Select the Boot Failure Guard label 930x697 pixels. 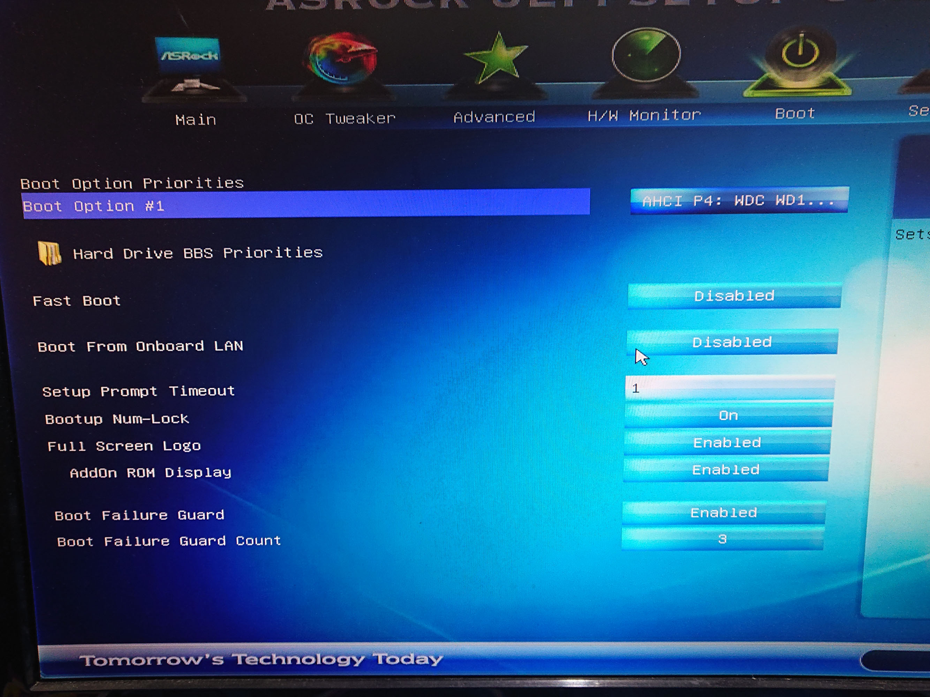click(139, 515)
